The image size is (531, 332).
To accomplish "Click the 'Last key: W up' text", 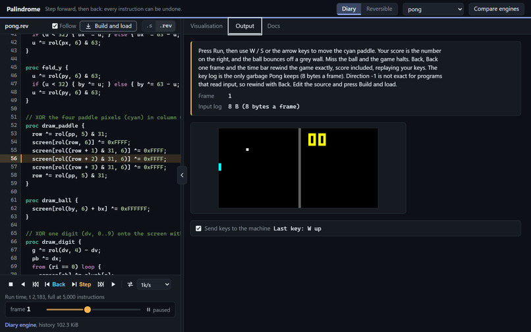I will click(297, 229).
